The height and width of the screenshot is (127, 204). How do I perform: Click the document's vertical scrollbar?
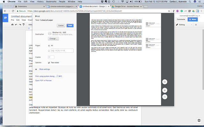203,60
